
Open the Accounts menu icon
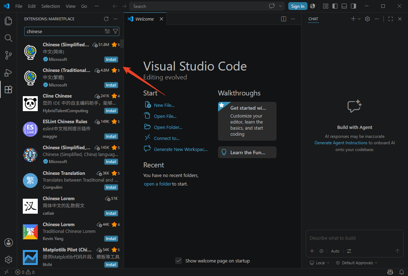(8, 243)
